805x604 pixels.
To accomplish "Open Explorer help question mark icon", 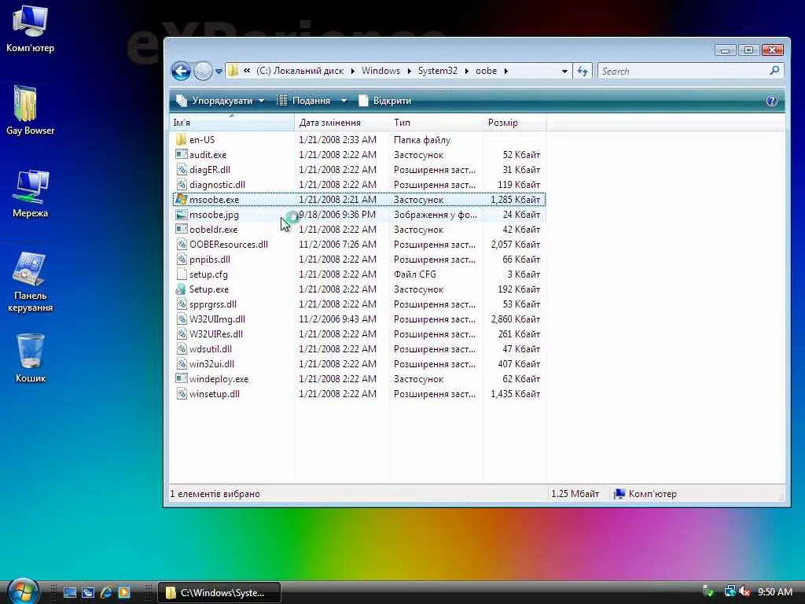I will [771, 101].
